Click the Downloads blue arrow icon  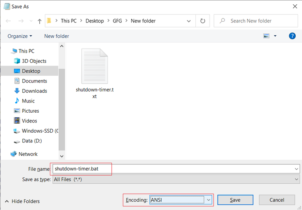coord(17,91)
